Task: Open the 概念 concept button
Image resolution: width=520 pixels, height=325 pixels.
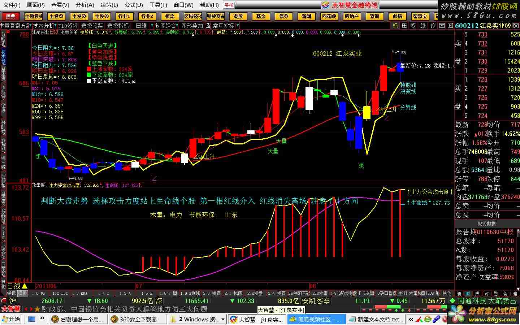Action: point(170,16)
